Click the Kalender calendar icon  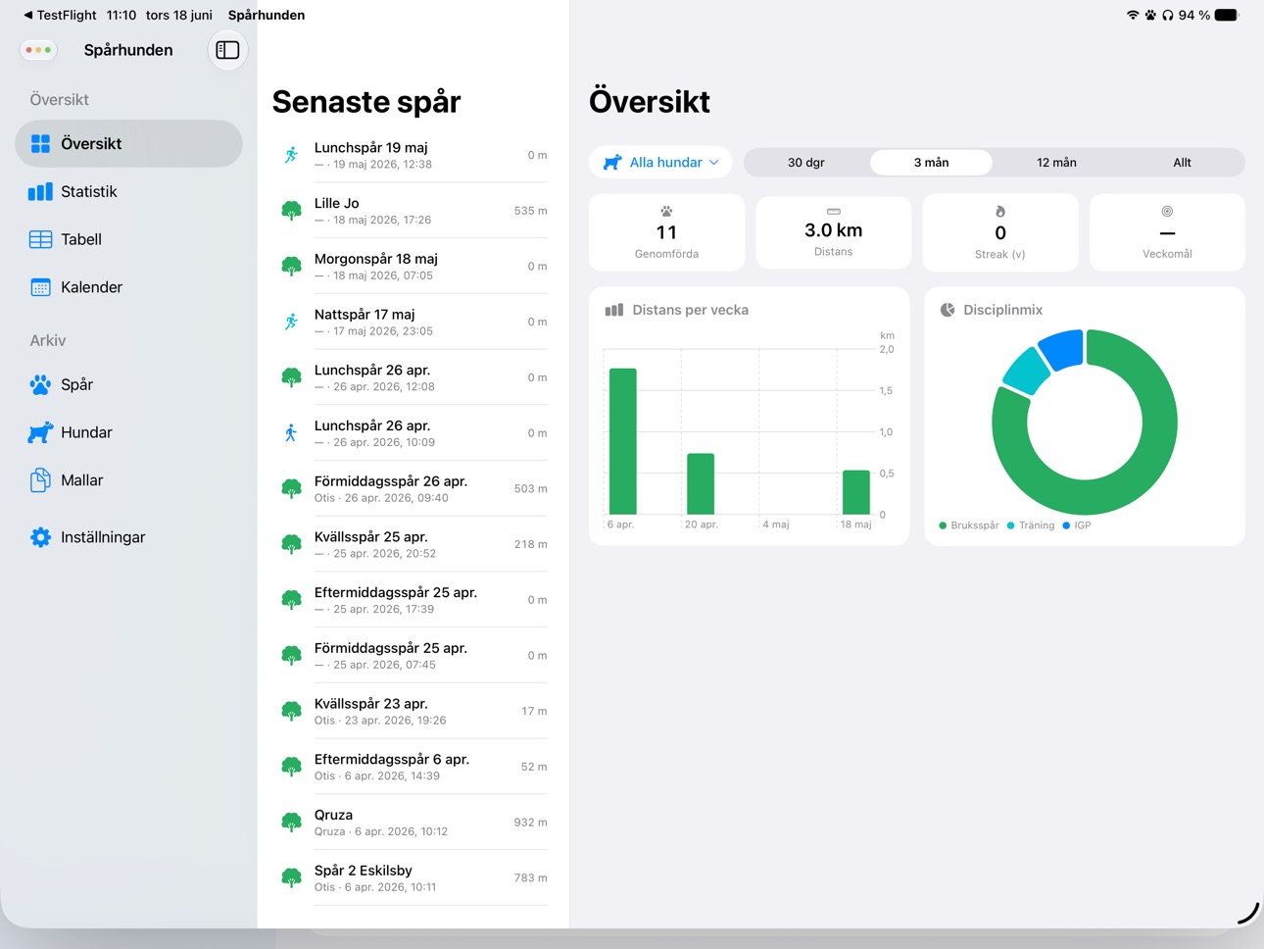coord(40,287)
